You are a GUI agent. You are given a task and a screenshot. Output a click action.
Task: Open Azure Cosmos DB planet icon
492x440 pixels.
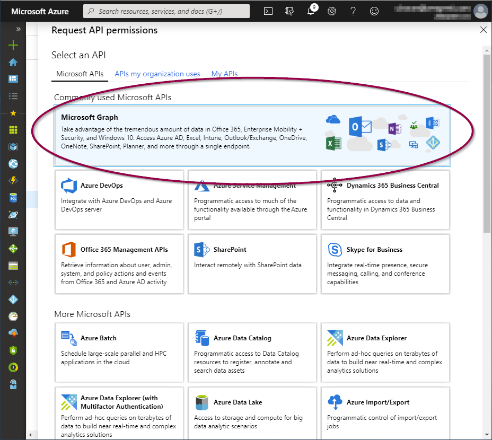point(13,215)
